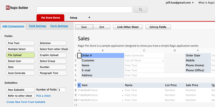Switch to Form Settings tab
The image size is (215, 107).
click(x=59, y=26)
